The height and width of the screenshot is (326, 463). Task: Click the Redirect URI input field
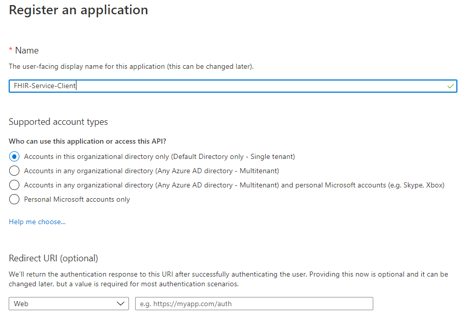254,304
